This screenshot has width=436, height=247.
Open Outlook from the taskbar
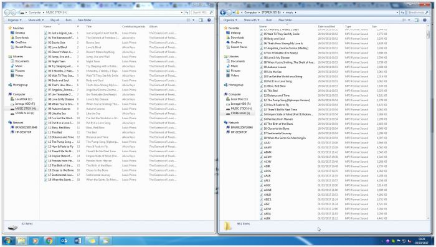click(x=64, y=241)
